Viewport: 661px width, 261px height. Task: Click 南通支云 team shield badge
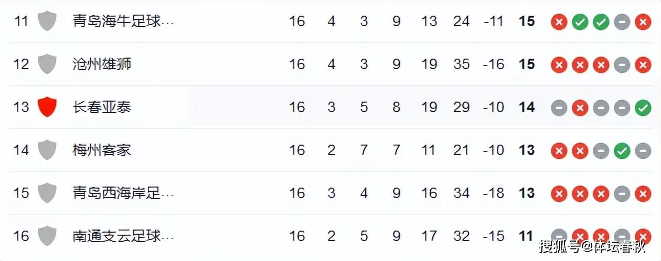point(47,236)
